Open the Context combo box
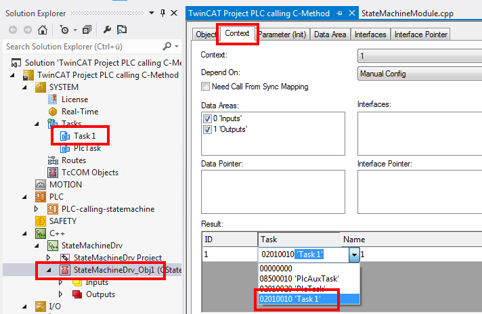Image resolution: width=482 pixels, height=314 pixels. (420, 56)
